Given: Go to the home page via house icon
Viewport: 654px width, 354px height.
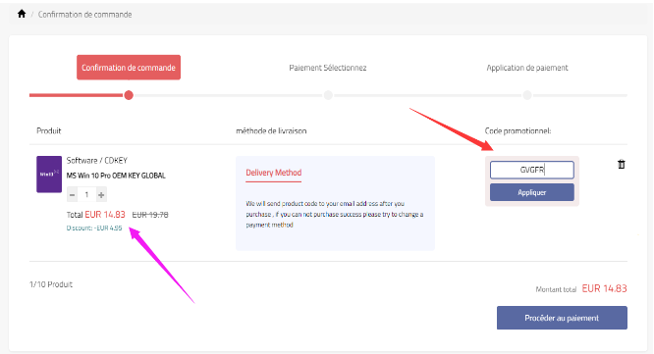Looking at the screenshot, I should (22, 14).
